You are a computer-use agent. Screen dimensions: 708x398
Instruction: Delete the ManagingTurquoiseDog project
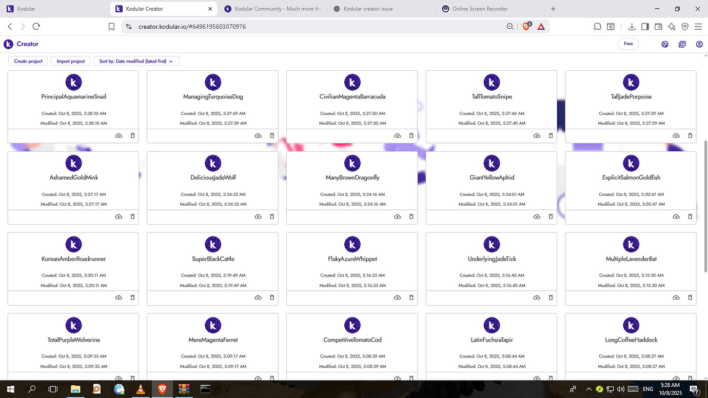point(272,135)
